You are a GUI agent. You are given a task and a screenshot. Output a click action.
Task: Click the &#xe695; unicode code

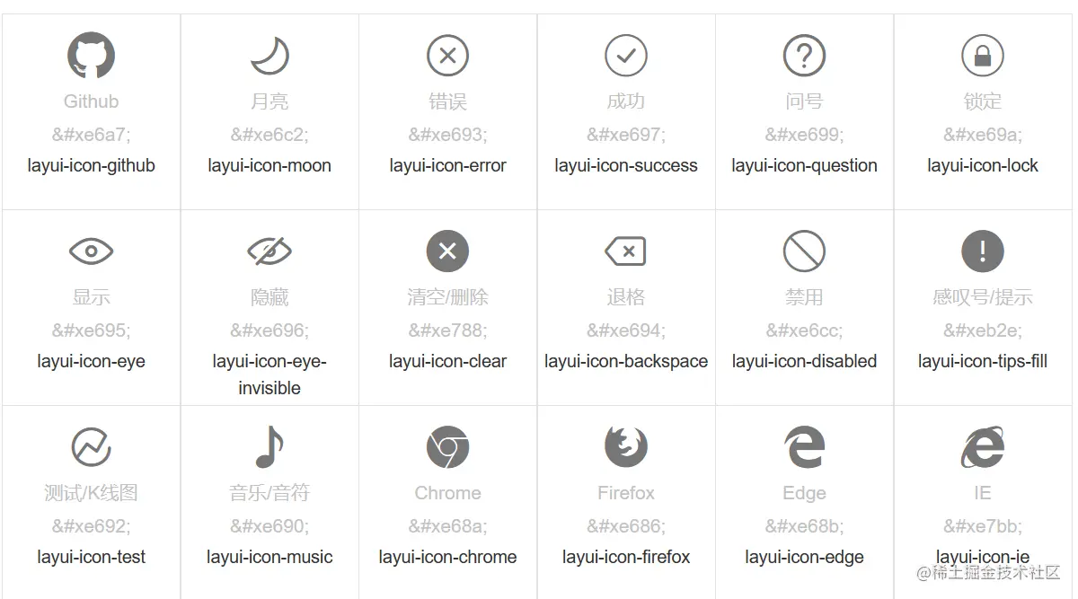(x=91, y=330)
